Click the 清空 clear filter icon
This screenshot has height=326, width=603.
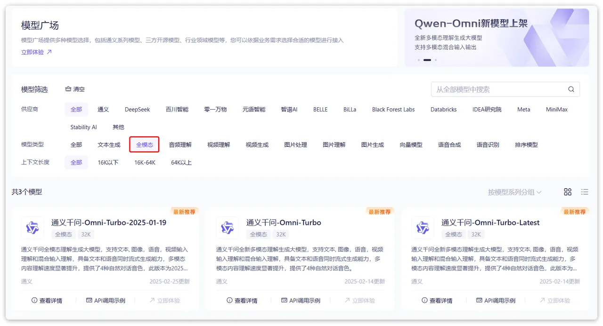pos(68,89)
